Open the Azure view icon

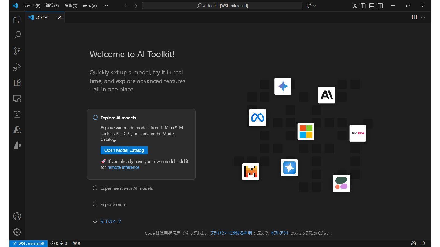(x=17, y=130)
